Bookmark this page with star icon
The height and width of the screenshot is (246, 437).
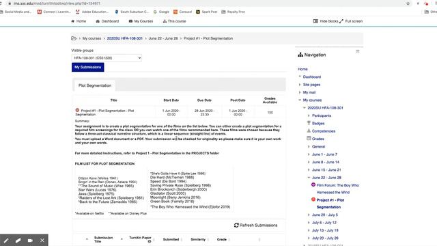408,3
